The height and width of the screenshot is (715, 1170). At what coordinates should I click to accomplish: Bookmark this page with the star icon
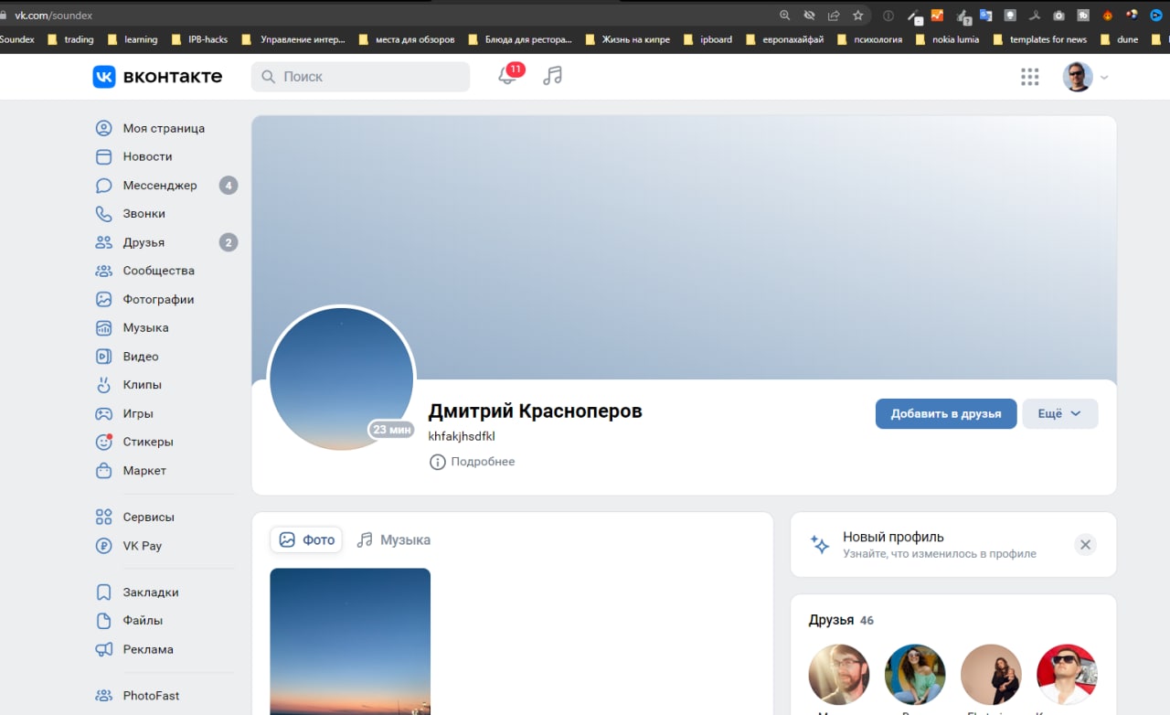coord(857,16)
